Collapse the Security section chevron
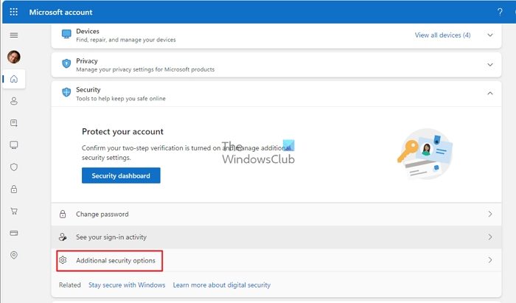Image resolution: width=516 pixels, height=303 pixels. coord(490,93)
